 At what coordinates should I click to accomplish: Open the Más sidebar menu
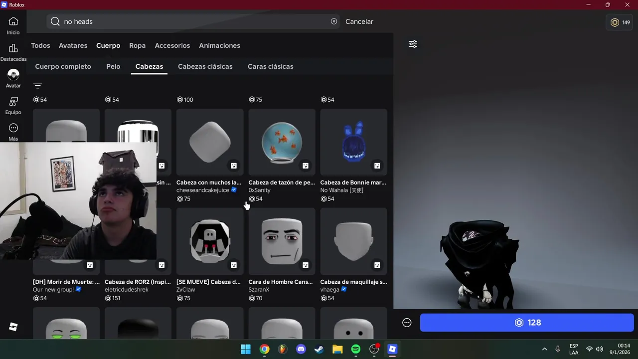tap(13, 128)
